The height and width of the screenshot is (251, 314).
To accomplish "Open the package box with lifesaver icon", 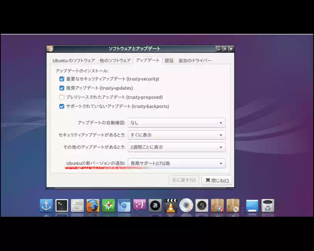I will (217, 205).
